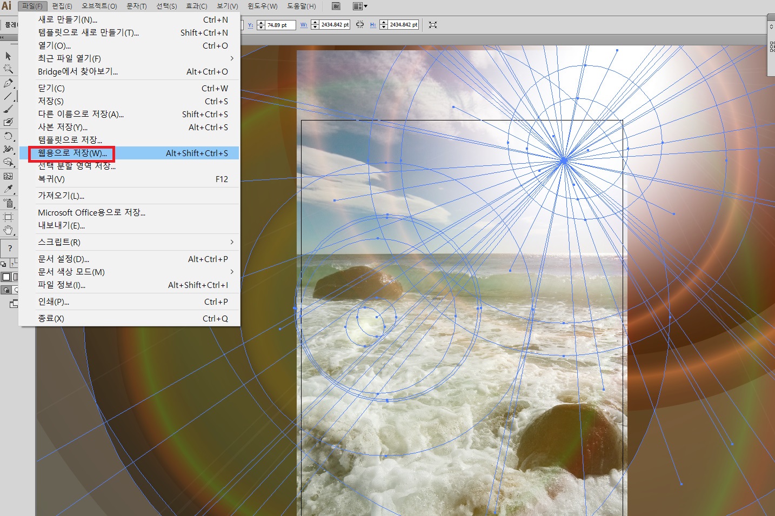
Task: Click 다른 이름으로 저장 menu entry
Action: coord(81,115)
